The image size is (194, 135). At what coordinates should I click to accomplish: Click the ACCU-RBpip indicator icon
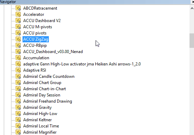[x=18, y=45]
